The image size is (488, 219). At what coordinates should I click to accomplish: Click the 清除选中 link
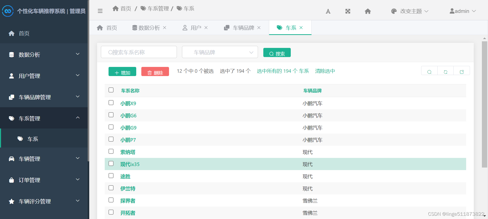(325, 71)
